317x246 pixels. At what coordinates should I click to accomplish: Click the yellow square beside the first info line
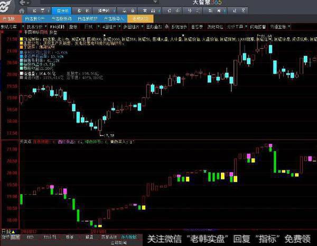[21, 39]
